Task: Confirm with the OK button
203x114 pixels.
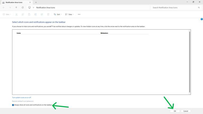Action: (x=175, y=111)
